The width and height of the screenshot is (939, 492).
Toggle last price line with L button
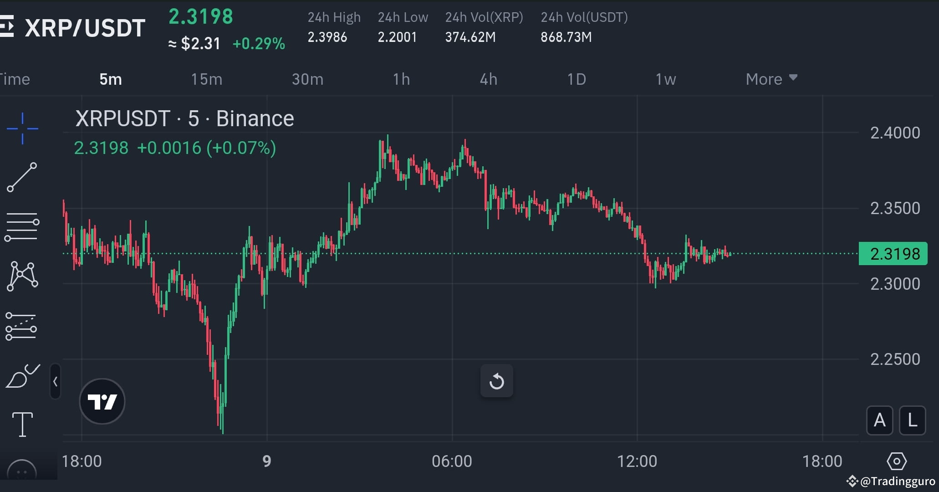913,420
